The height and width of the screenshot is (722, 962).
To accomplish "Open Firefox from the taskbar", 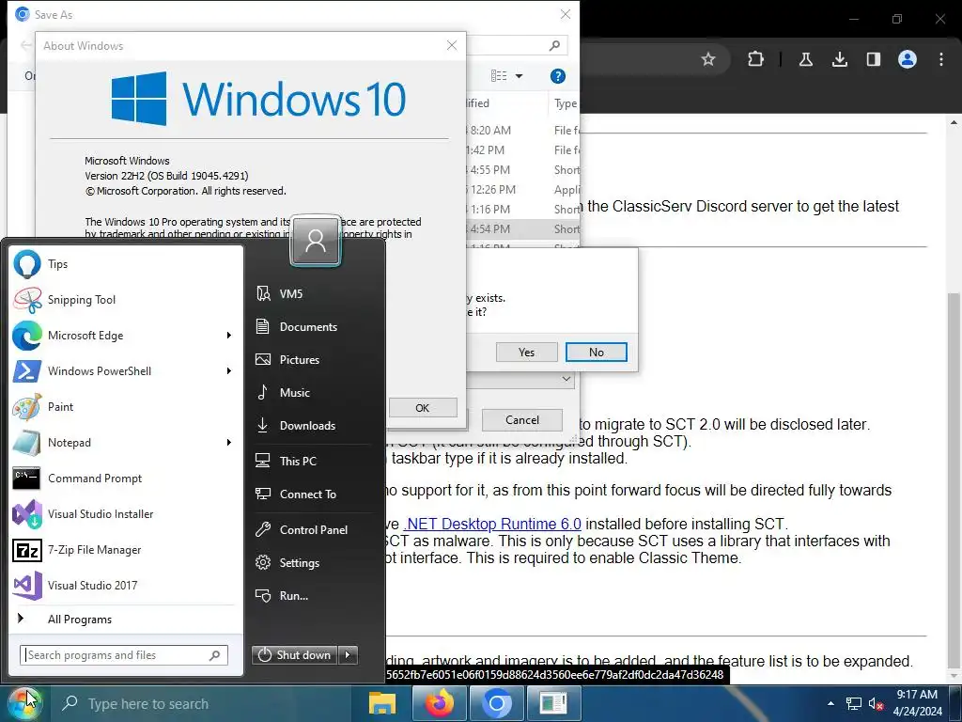I will point(440,703).
